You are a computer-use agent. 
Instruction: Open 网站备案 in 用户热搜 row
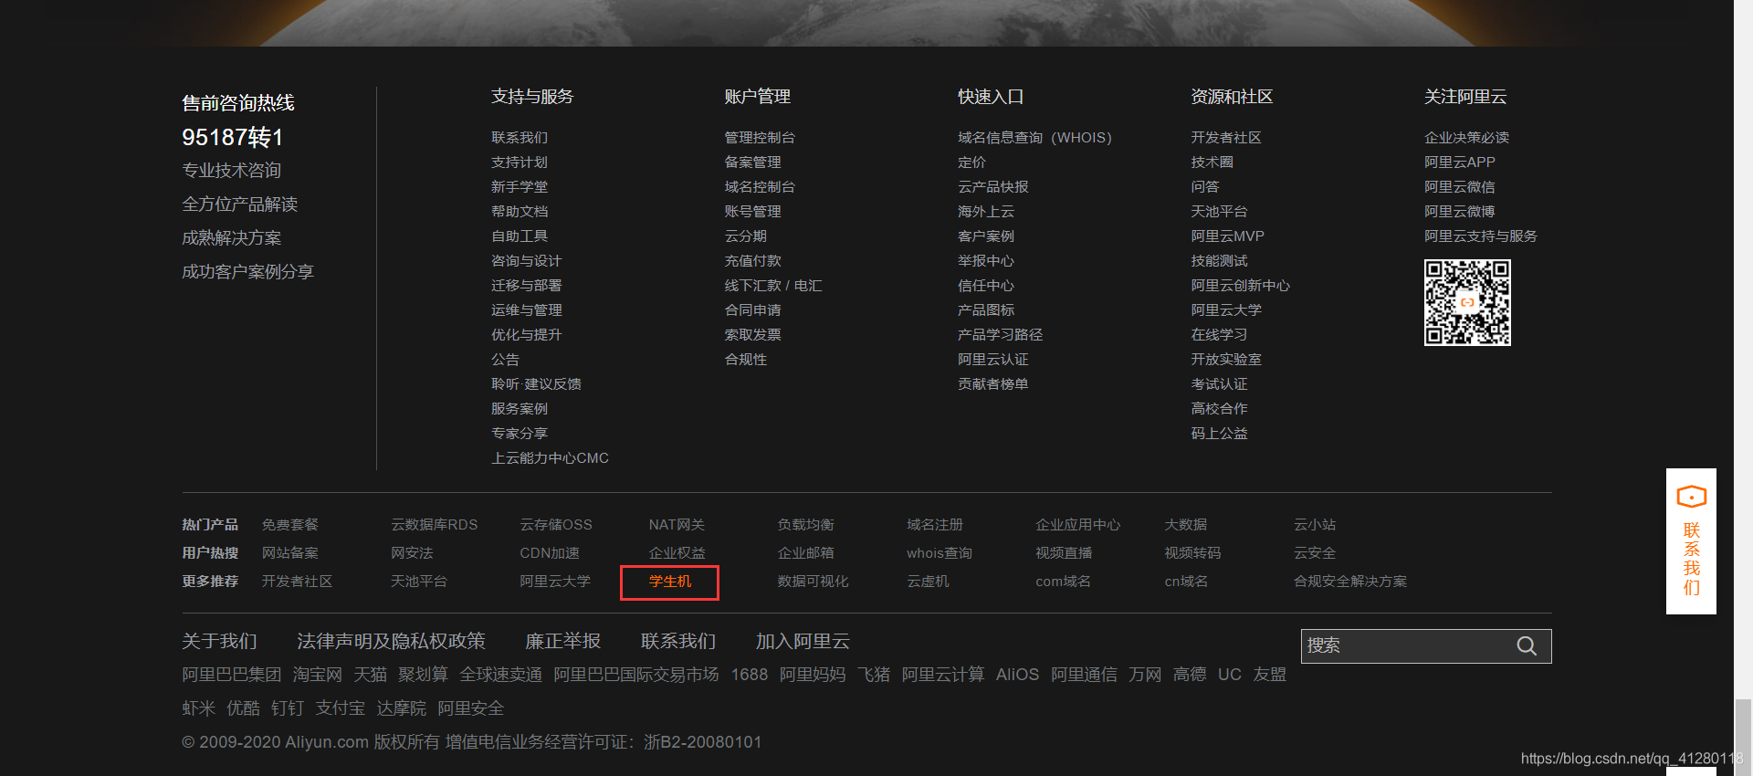tap(290, 553)
